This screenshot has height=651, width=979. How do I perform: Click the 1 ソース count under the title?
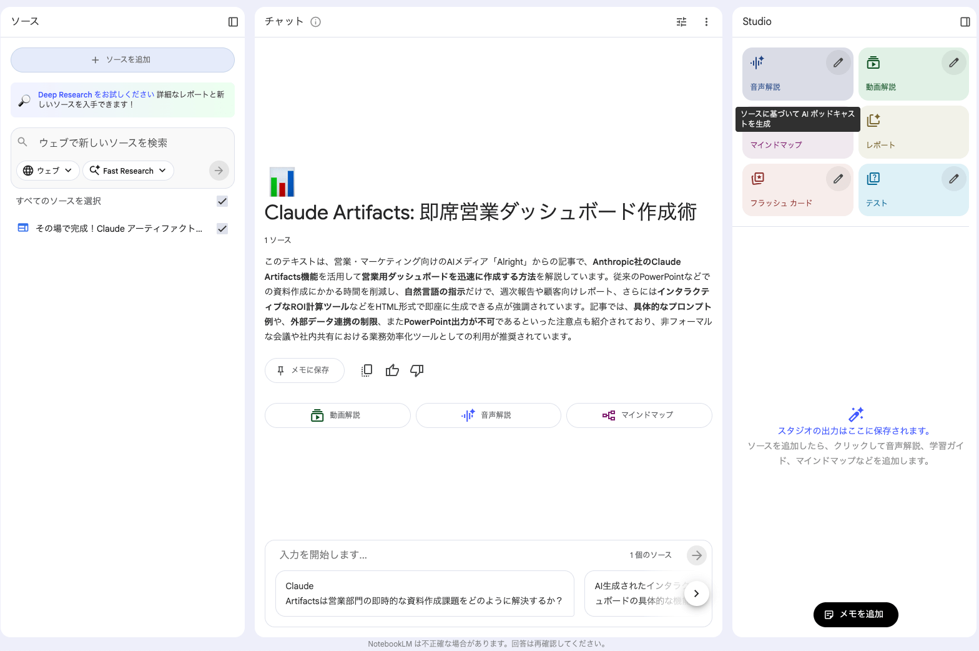[x=277, y=240]
